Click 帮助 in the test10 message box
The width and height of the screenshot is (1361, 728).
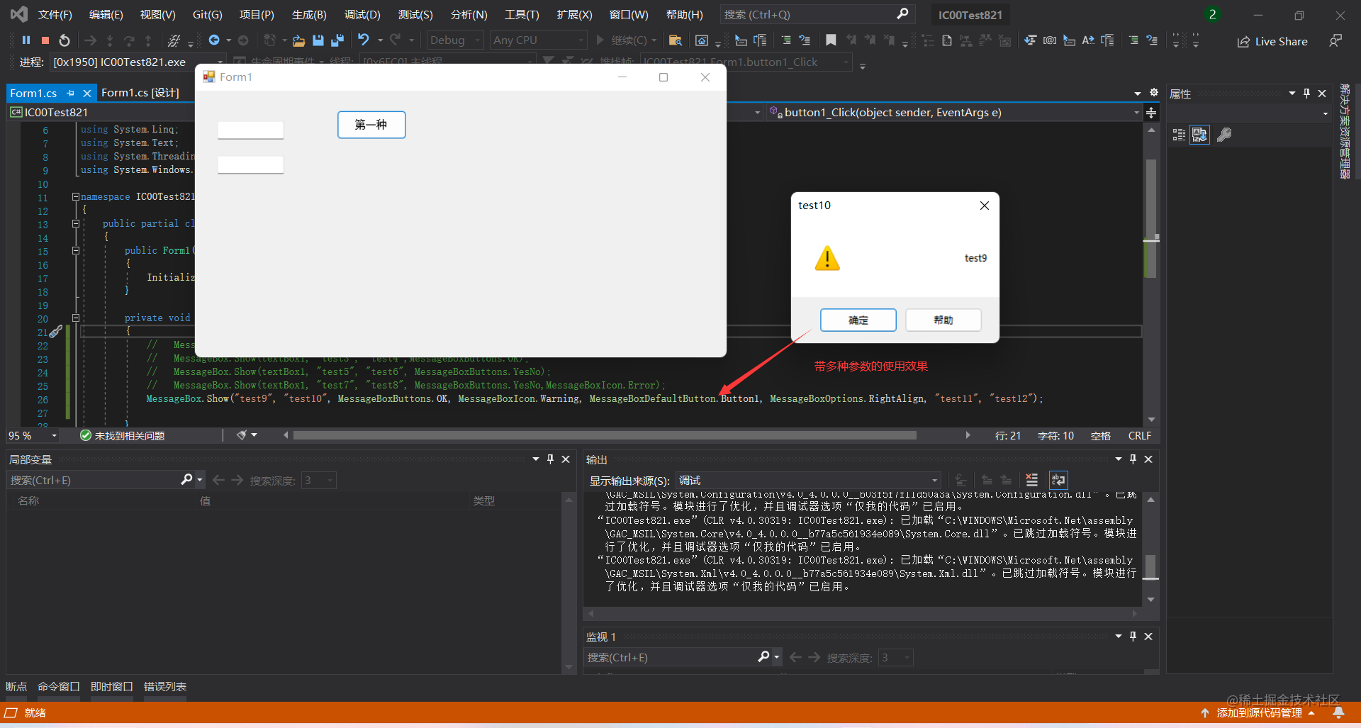pyautogui.click(x=943, y=320)
